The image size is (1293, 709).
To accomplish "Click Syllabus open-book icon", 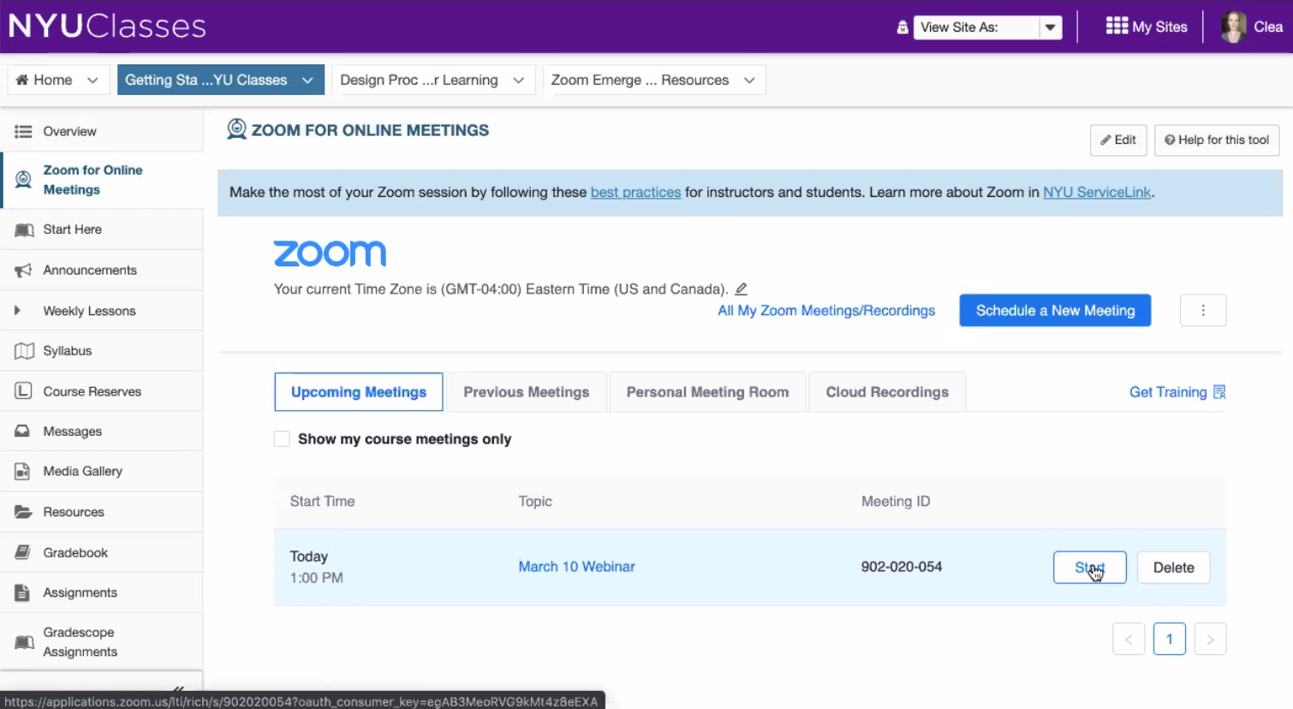I will [24, 351].
